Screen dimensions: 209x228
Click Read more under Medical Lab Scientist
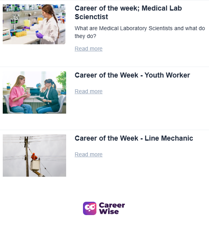[88, 49]
